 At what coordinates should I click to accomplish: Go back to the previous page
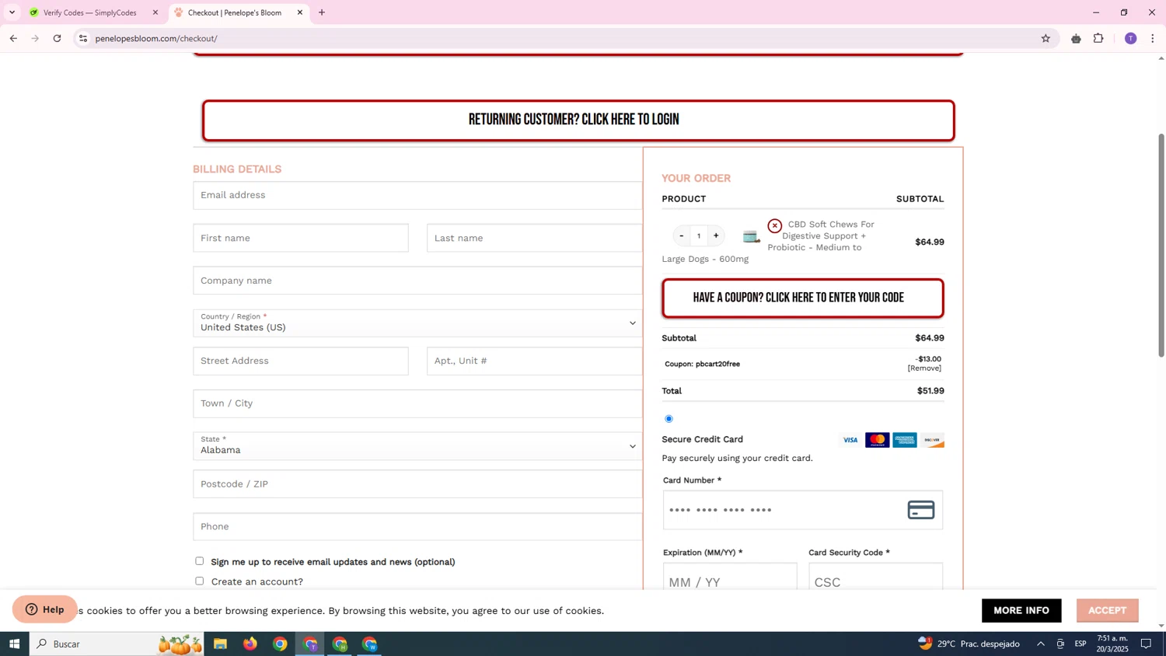(x=13, y=38)
